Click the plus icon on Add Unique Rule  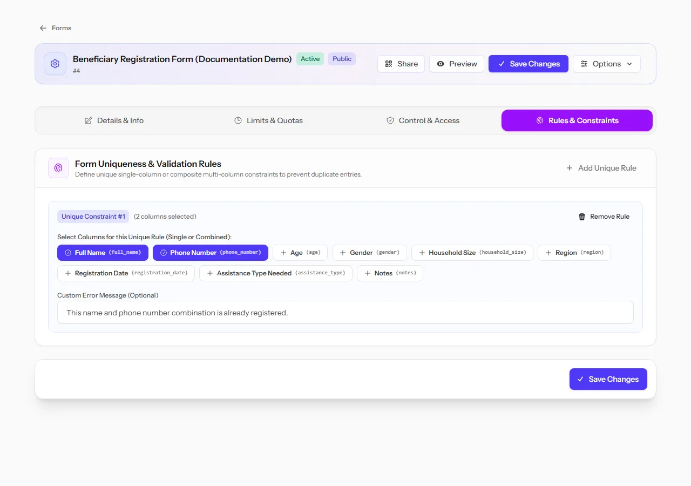570,168
